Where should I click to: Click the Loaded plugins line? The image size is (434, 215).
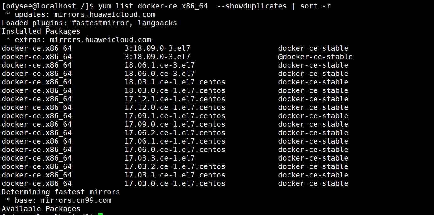click(x=89, y=23)
